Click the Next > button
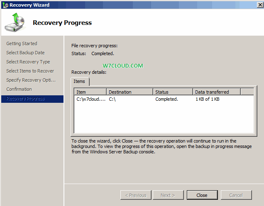Screen dimensions: 264x206 click(168, 195)
